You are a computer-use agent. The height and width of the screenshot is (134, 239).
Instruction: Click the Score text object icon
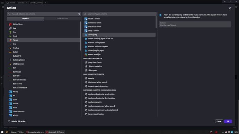(x=10, y=100)
